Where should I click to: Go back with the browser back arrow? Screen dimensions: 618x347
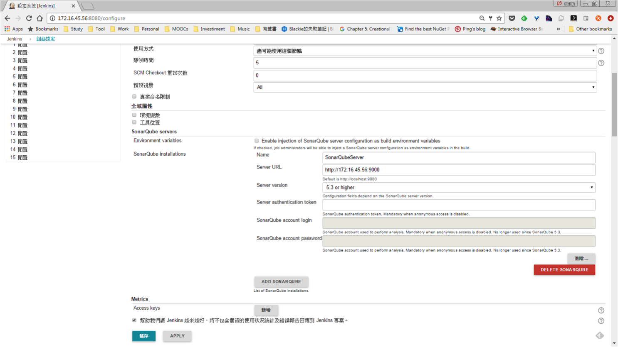point(7,18)
